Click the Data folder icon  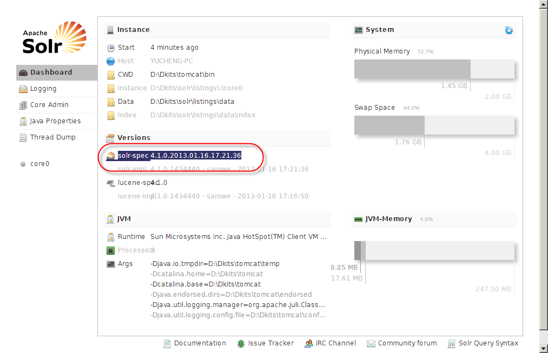point(111,102)
